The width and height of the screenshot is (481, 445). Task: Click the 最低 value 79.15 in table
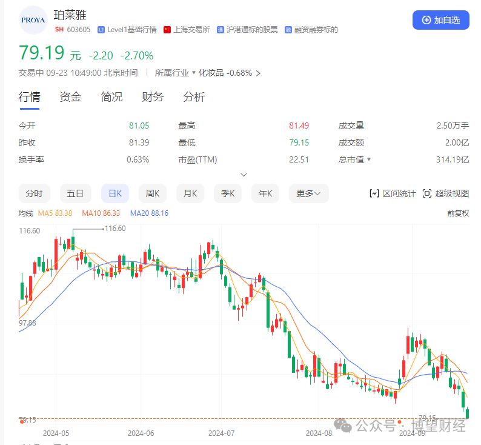coord(299,142)
